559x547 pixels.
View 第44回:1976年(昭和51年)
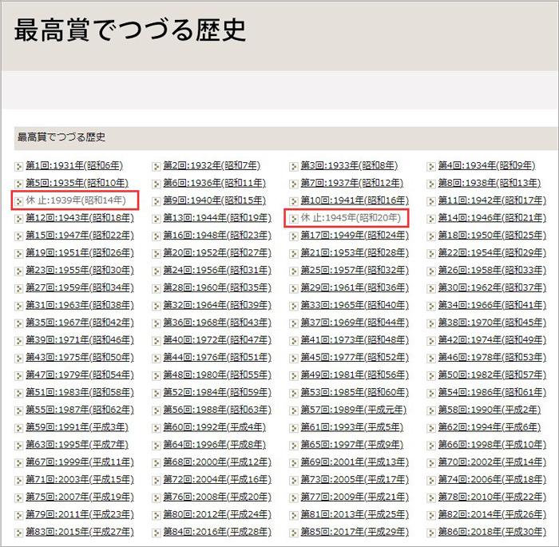217,358
